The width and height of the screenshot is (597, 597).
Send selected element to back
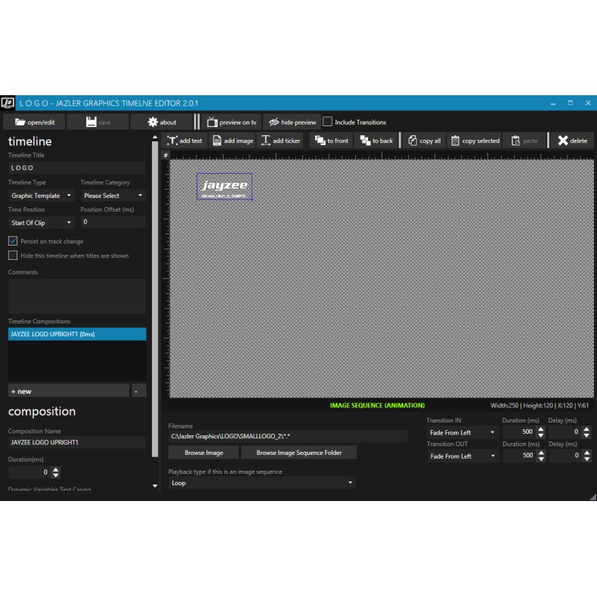pyautogui.click(x=376, y=141)
